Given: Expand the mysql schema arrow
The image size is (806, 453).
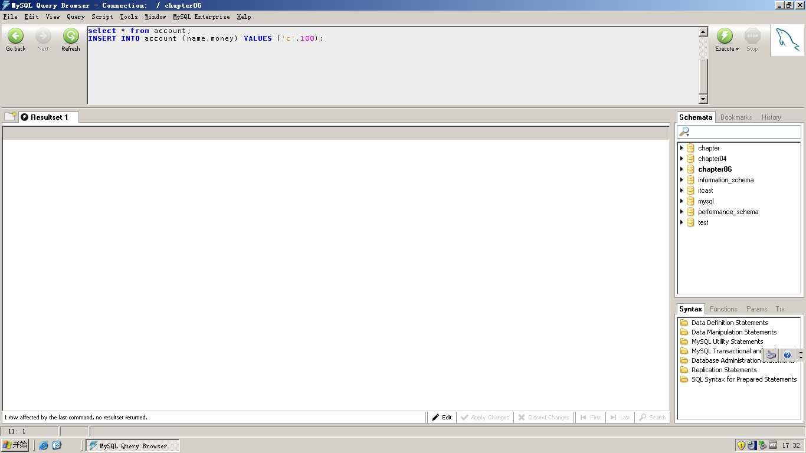Looking at the screenshot, I should pos(682,201).
